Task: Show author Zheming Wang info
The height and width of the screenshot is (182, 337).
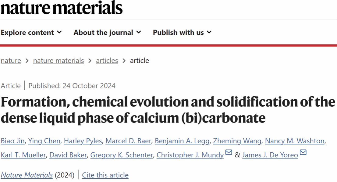Action: pyautogui.click(x=237, y=141)
